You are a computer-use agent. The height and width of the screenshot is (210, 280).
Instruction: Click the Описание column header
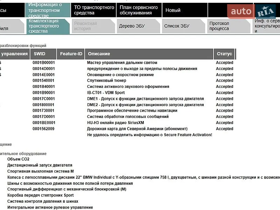149,54
